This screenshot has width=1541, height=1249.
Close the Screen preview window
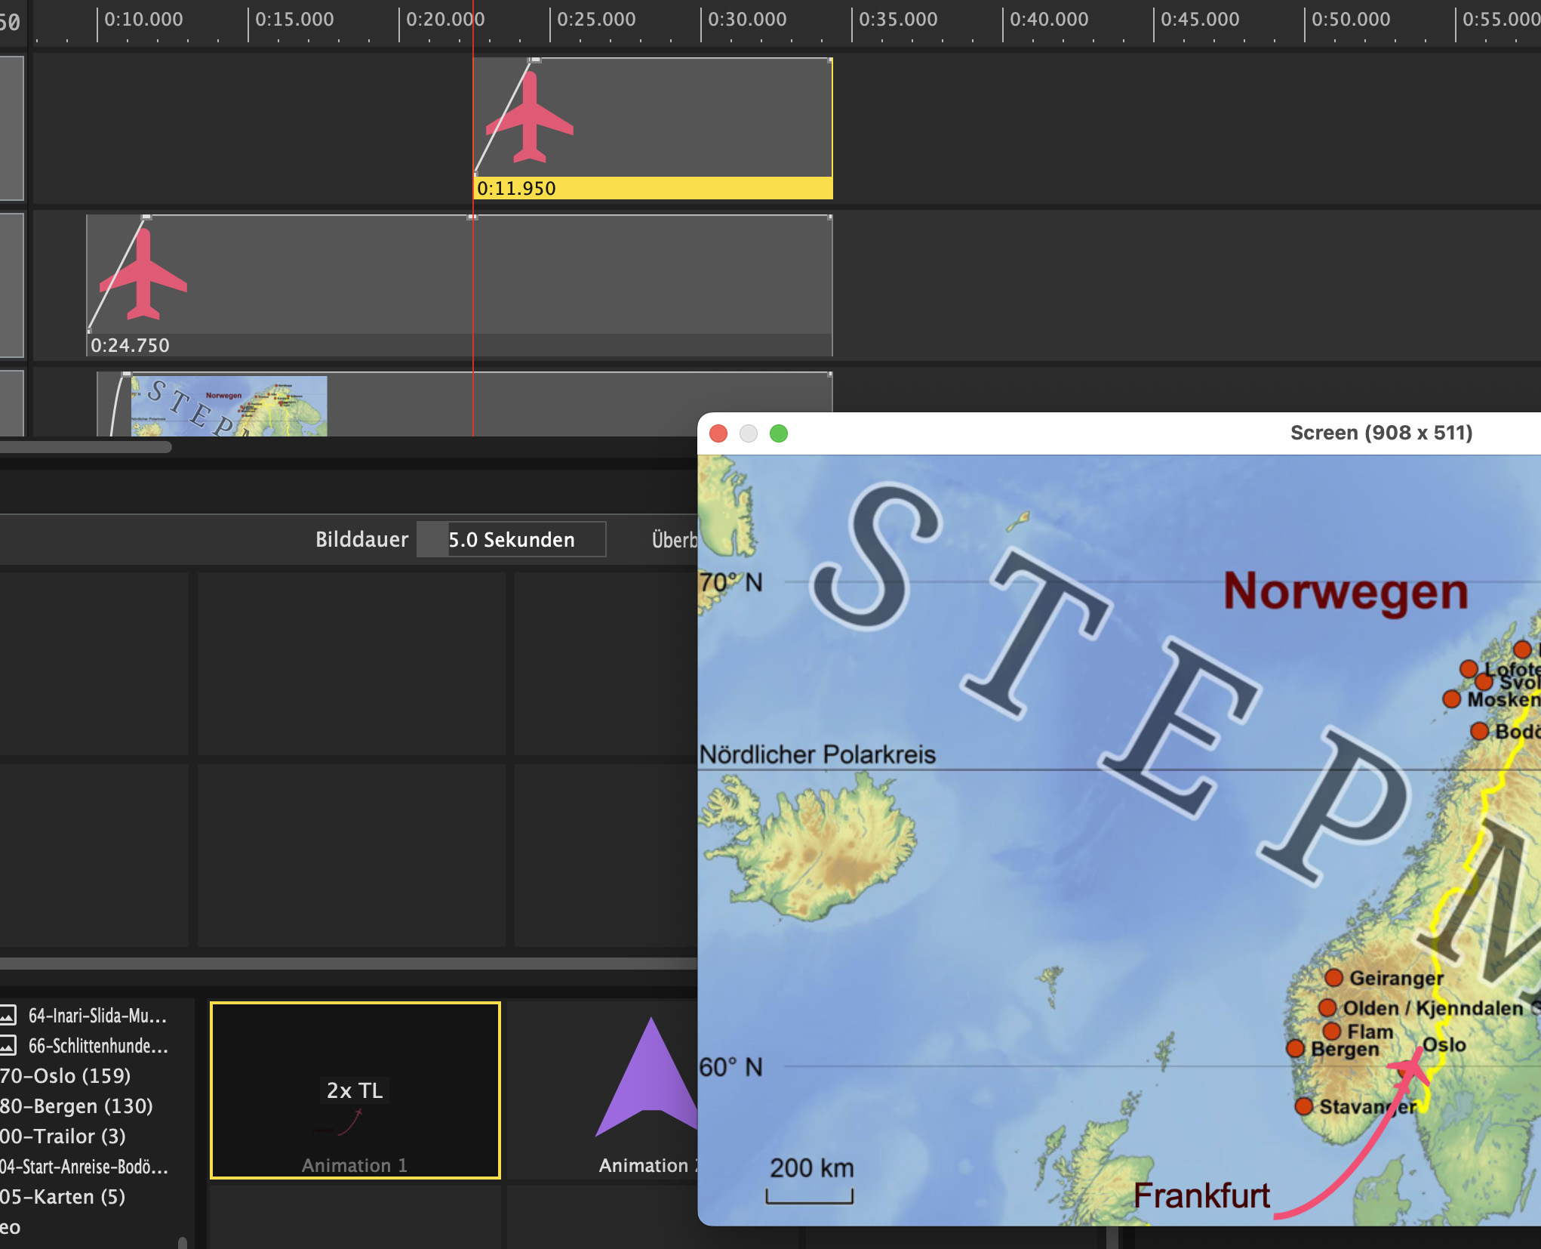tap(718, 433)
